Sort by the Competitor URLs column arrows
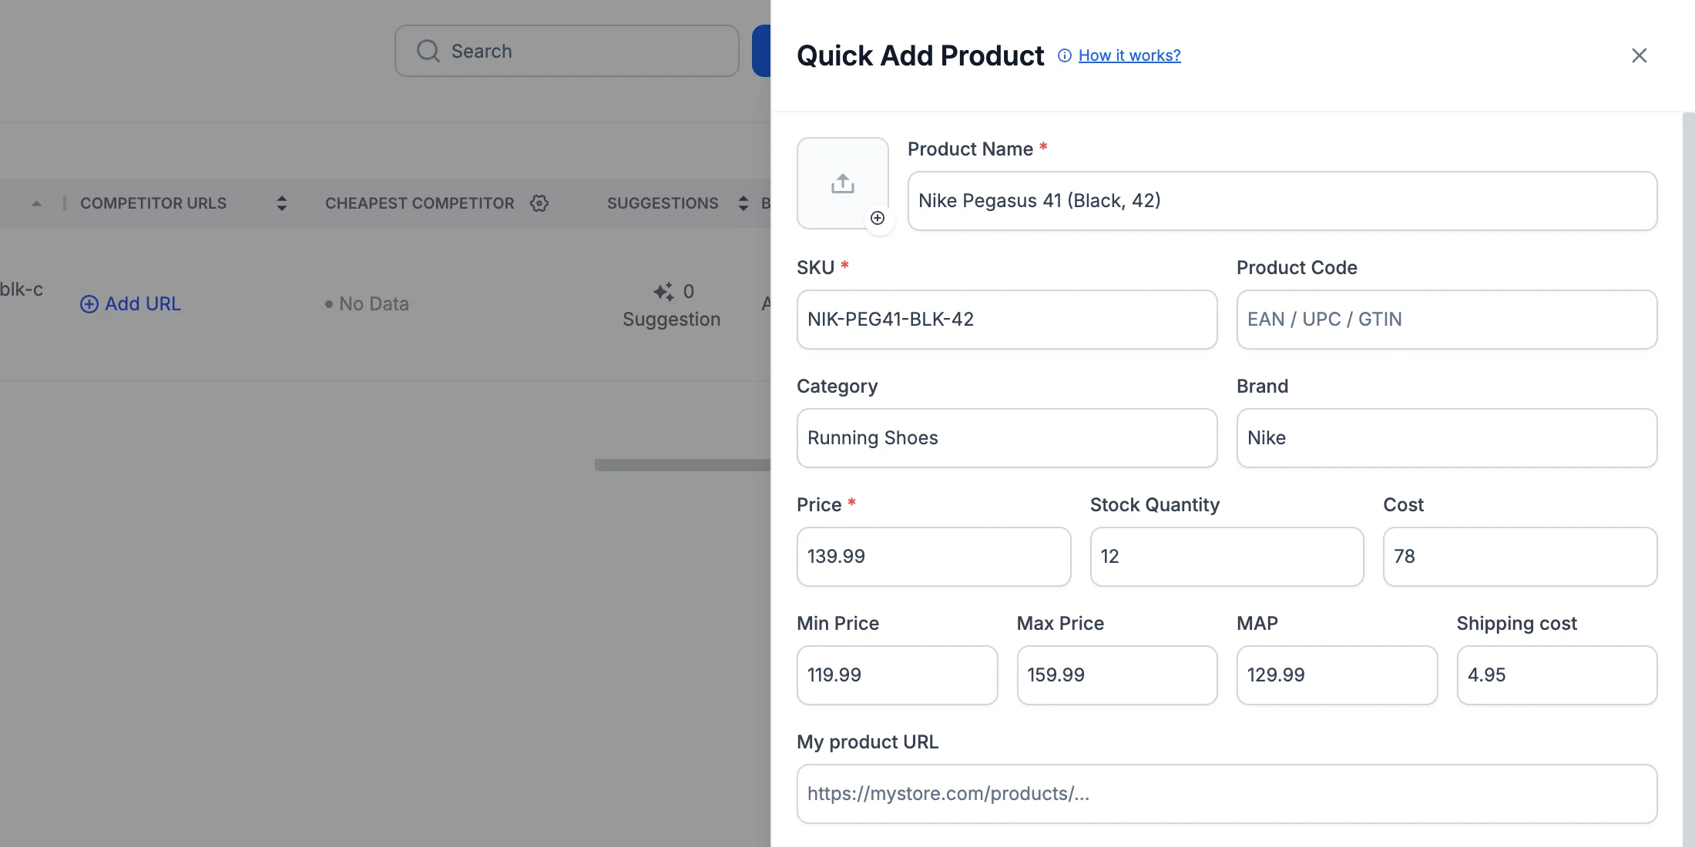The image size is (1695, 847). click(282, 203)
